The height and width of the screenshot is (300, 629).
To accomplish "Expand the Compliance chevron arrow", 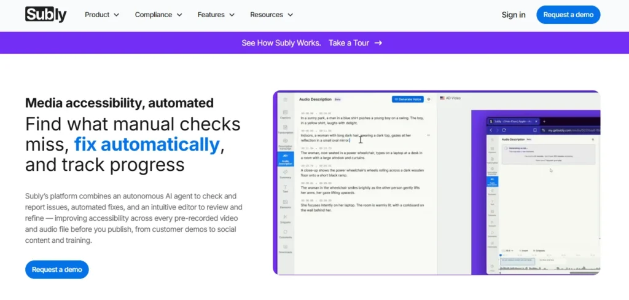I will (x=179, y=15).
